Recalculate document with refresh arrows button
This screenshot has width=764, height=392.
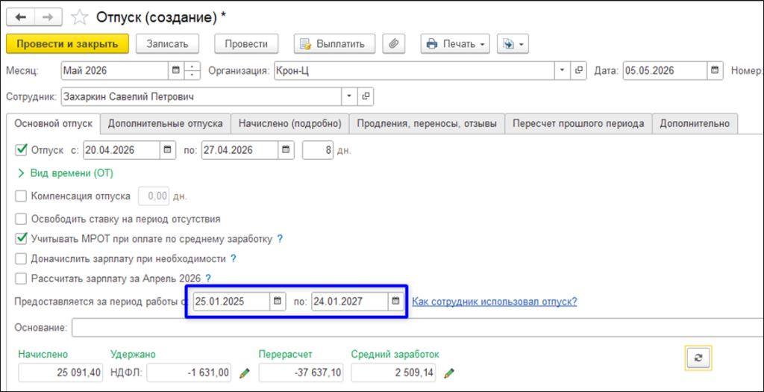698,358
